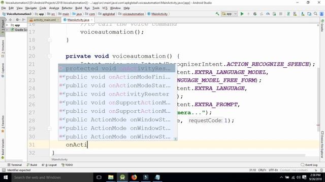Click Attach debugger to Android process icon
This screenshot has height=182, width=325.
pyautogui.click(x=274, y=14)
